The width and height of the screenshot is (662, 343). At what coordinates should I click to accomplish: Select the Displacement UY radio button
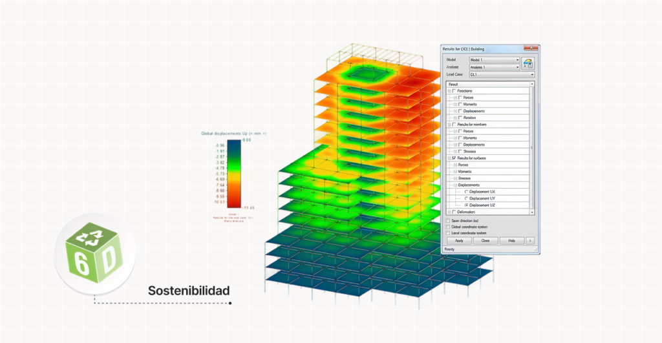467,198
